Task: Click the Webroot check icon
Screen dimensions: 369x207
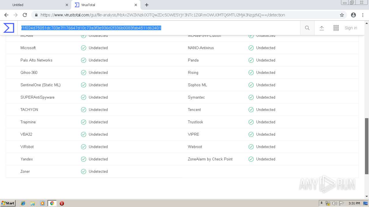Action: (x=251, y=147)
